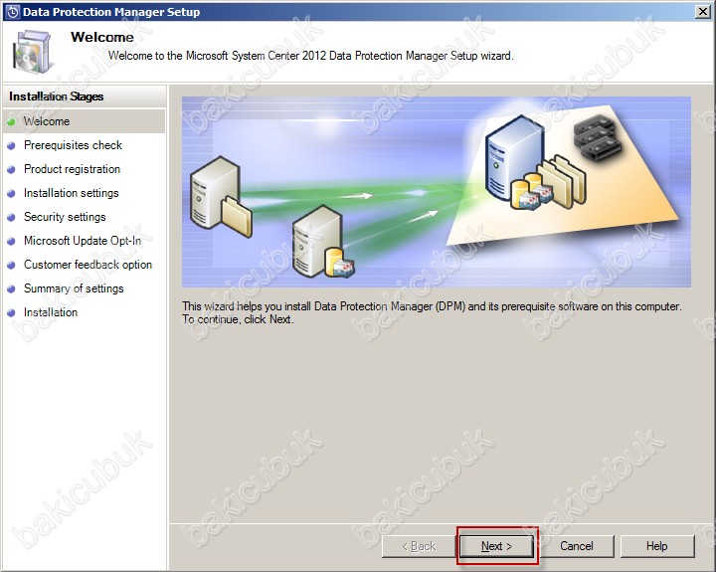Click the bullet beside Summary of settings
This screenshot has width=716, height=572.
coord(11,289)
